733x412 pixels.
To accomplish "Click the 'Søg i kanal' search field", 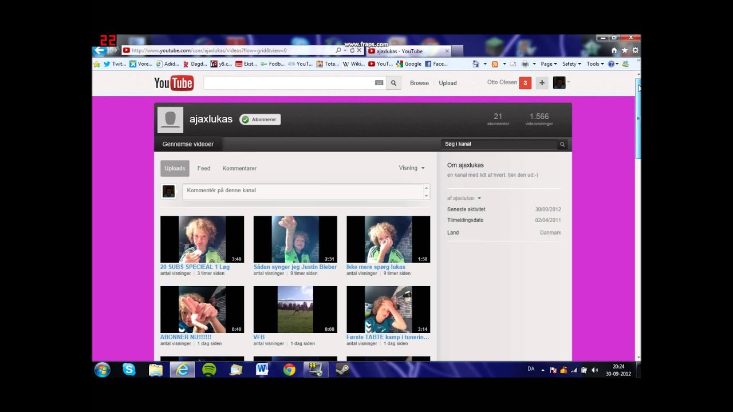I will (498, 144).
